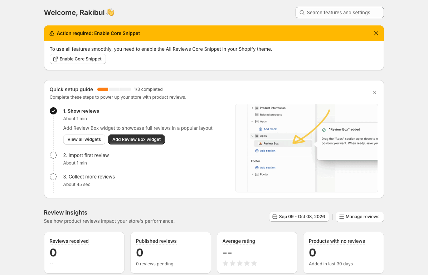Screen dimensions: 428x275
Task: Toggle the Collect more reviews step circle
Action: [53, 177]
